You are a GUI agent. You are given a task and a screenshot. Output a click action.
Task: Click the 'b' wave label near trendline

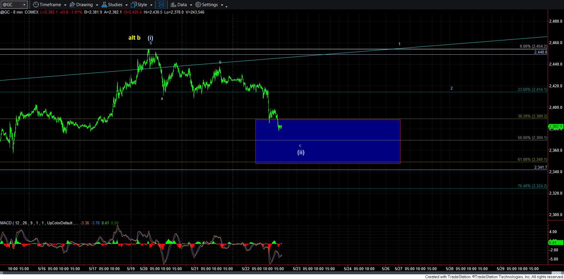point(220,62)
